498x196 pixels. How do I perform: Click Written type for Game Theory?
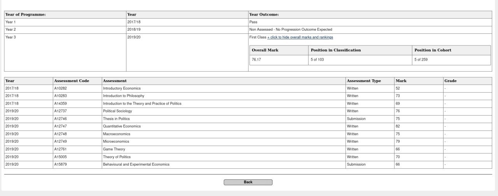[x=352, y=149]
